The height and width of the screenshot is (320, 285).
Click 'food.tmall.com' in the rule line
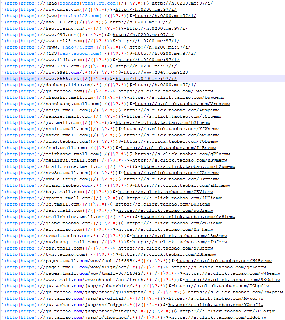tap(65, 148)
